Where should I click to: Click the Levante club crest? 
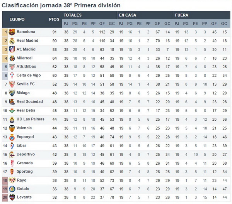(12, 197)
